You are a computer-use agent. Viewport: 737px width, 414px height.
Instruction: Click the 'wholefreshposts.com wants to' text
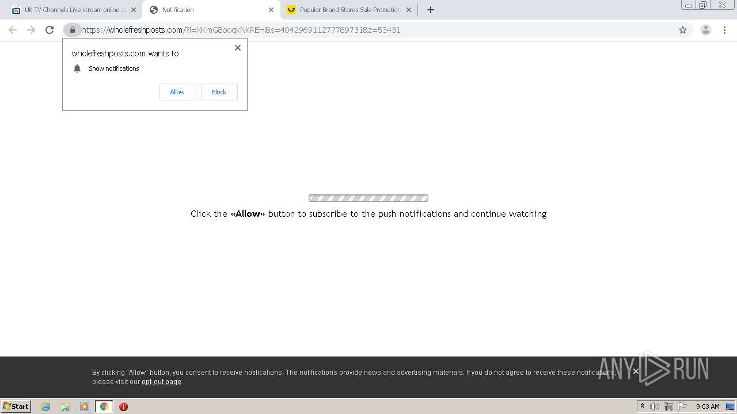125,53
